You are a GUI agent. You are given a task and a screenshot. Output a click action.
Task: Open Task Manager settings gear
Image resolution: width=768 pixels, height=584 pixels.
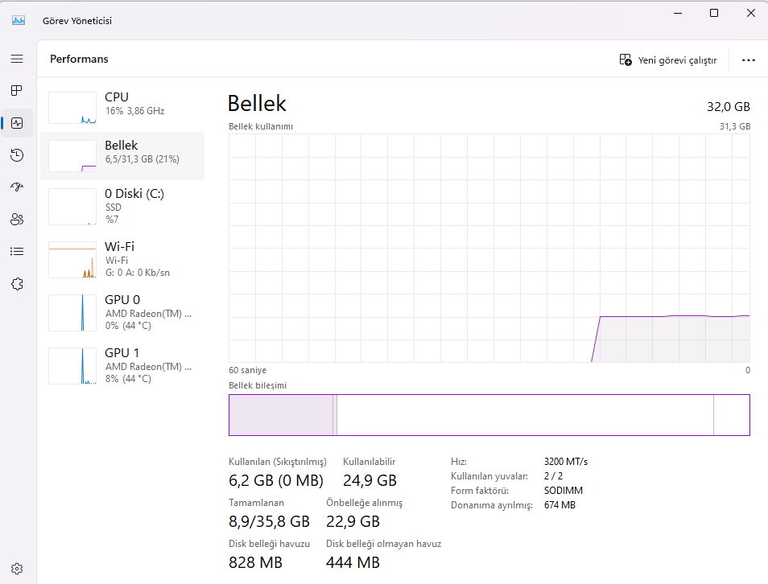[17, 568]
